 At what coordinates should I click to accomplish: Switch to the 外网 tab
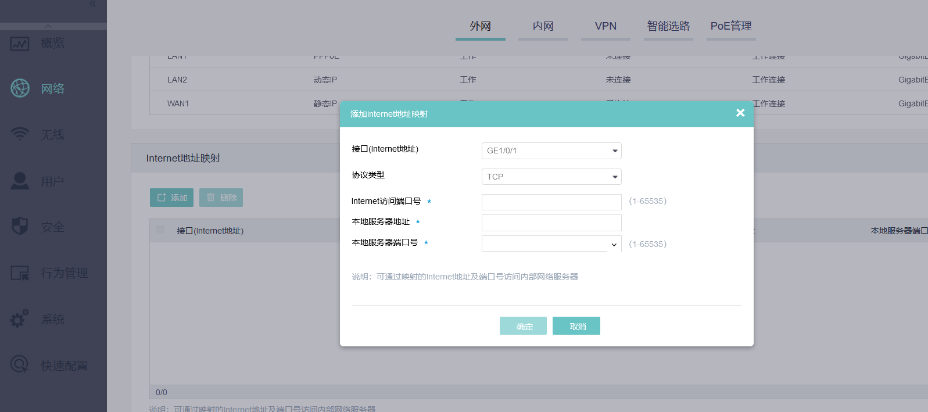(x=481, y=26)
